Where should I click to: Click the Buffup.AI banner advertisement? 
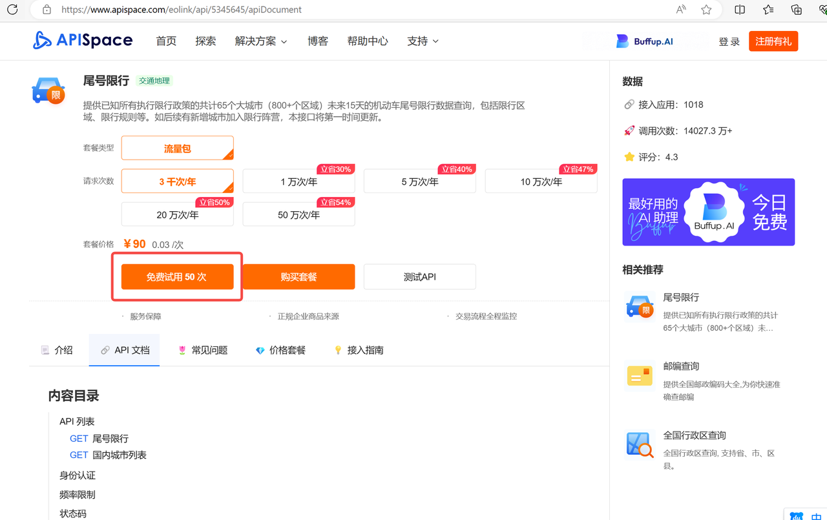708,212
